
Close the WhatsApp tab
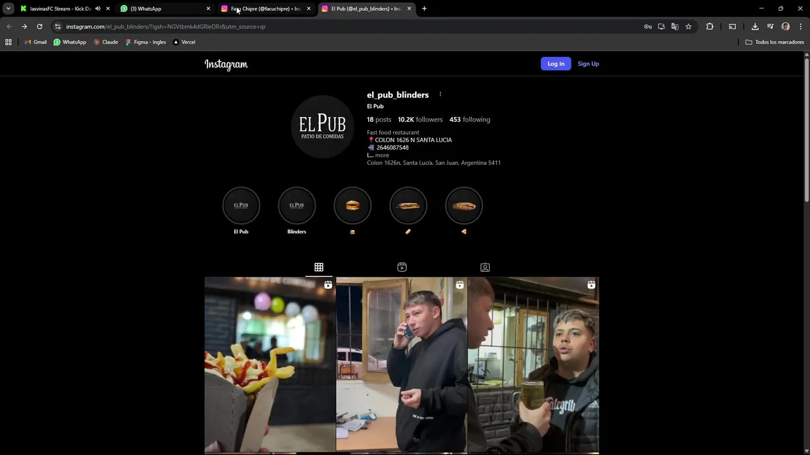(208, 9)
